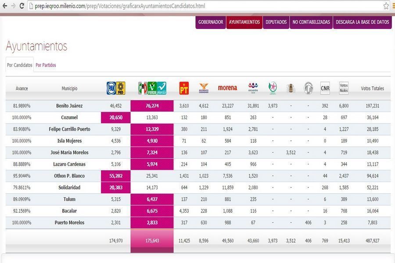Click the 81.9890% avance value

[x=22, y=106]
